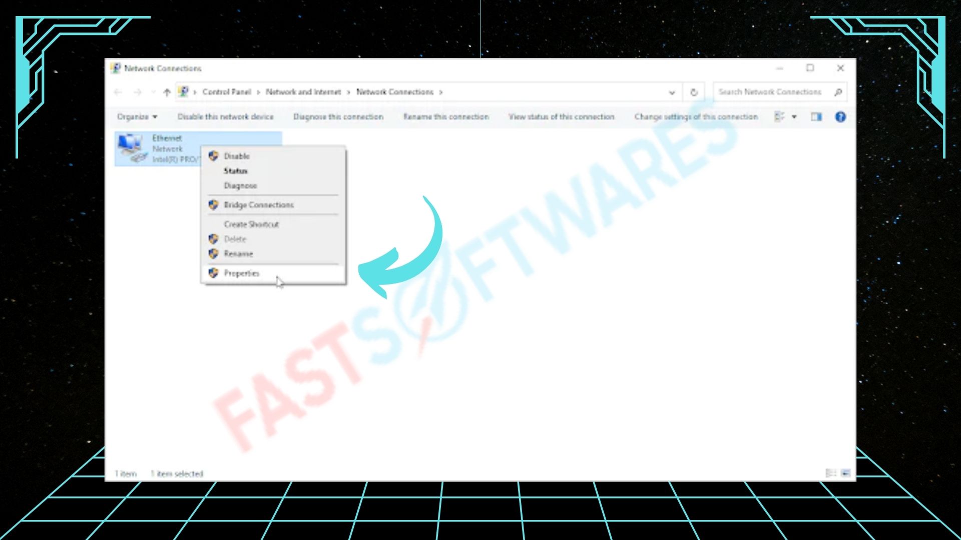This screenshot has width=961, height=540.
Task: Expand chevron after Network and Internet
Action: pos(349,92)
